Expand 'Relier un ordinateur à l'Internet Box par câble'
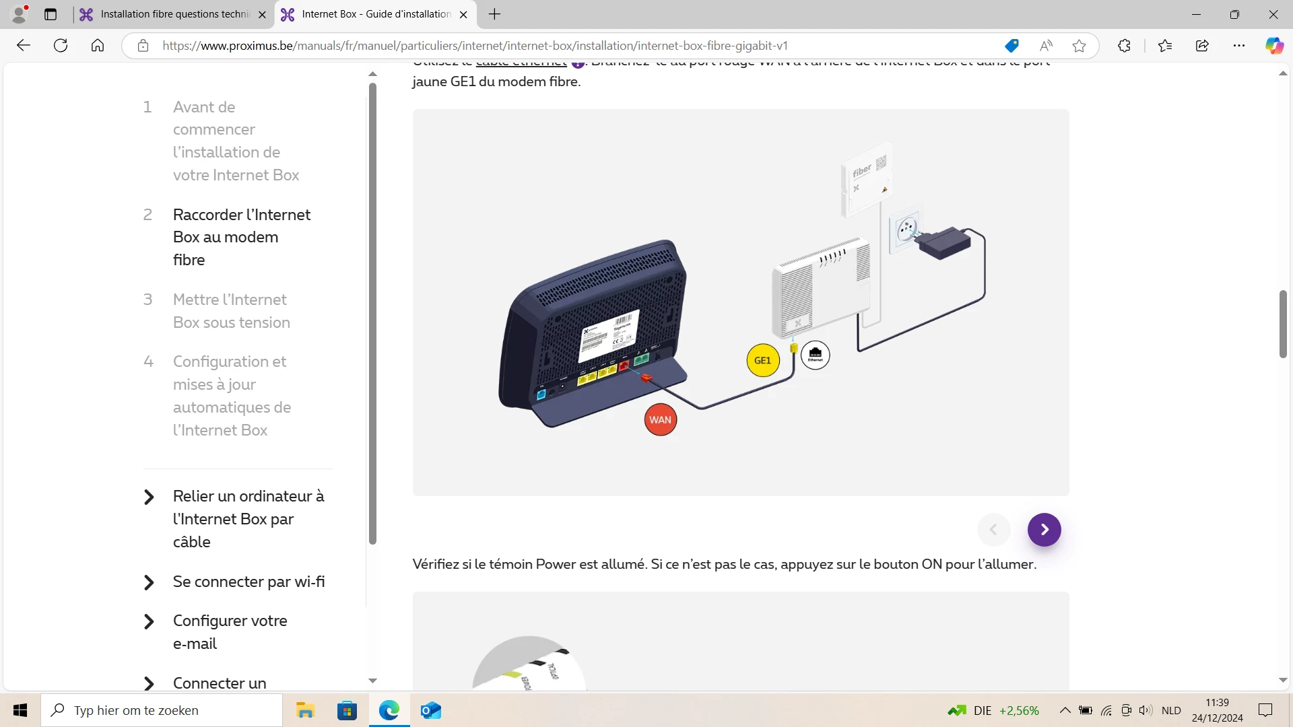The image size is (1293, 727). click(x=248, y=518)
